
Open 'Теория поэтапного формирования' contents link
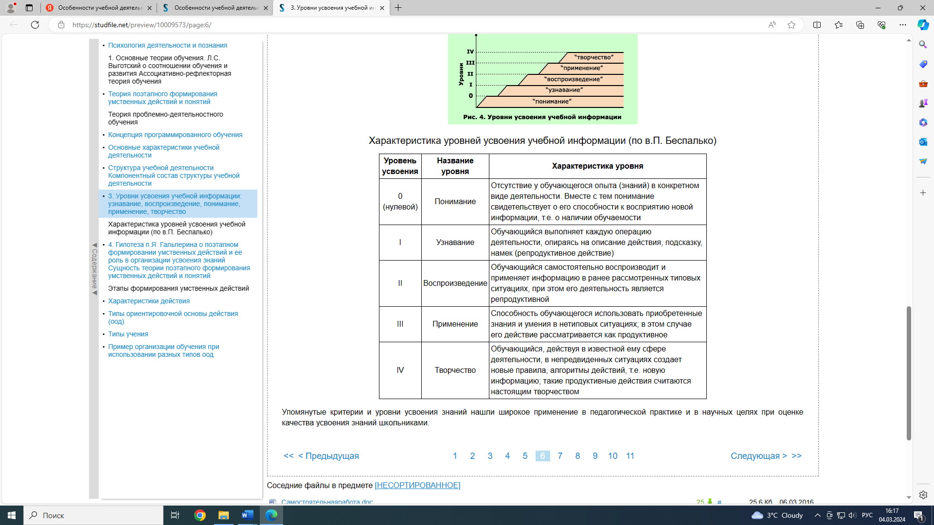(x=162, y=98)
